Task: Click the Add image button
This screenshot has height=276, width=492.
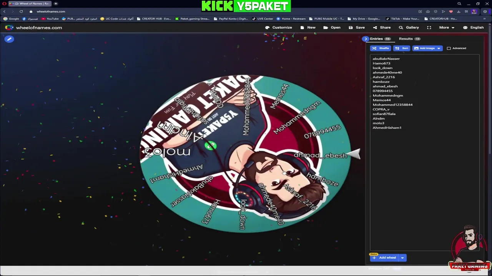Action: 424,48
